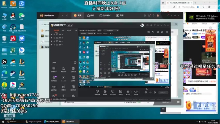Viewport: 220px width, 124px height.
Task: Open Logitech G HUB desktop shortcut
Action: (4, 64)
